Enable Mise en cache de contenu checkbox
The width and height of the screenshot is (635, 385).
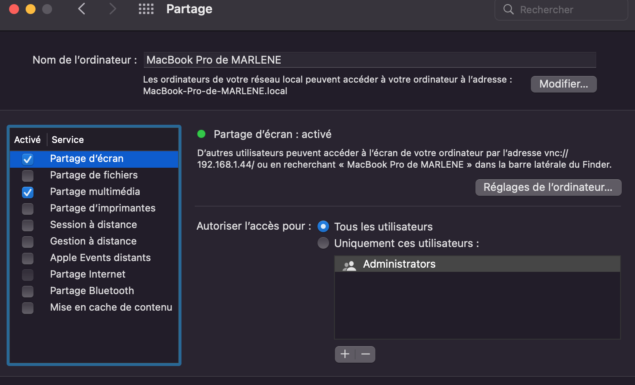pos(28,308)
